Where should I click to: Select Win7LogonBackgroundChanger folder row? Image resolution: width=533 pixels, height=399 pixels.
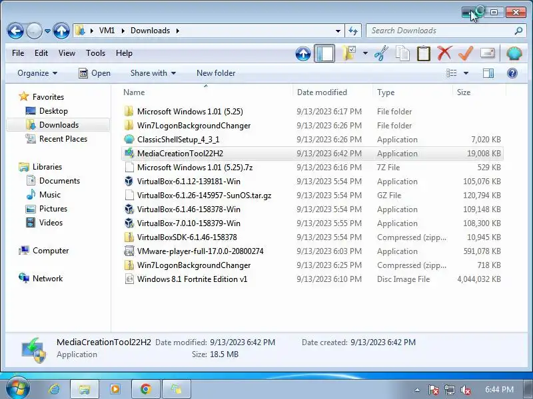pyautogui.click(x=312, y=126)
